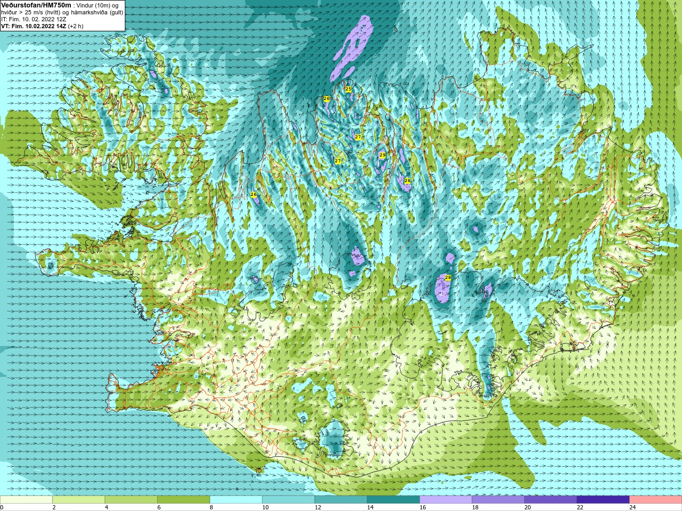Click the 20–22 m/s violet legend swatch

[x=551, y=500]
